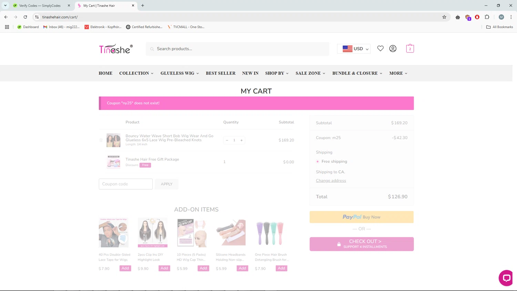
Task: Open the Gmail Inbox bookmark
Action: click(61, 27)
